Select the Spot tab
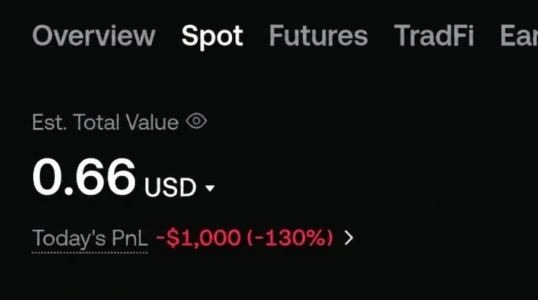The width and height of the screenshot is (538, 300). pyautogui.click(x=212, y=37)
